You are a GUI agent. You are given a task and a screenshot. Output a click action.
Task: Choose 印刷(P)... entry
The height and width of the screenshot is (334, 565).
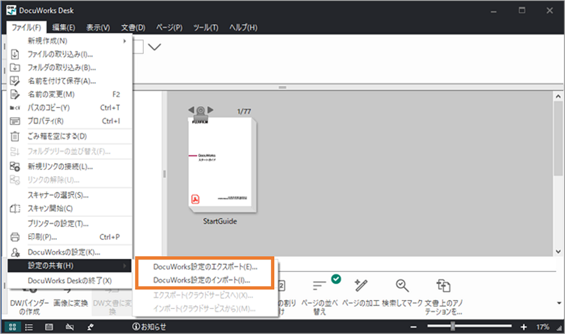coord(70,237)
